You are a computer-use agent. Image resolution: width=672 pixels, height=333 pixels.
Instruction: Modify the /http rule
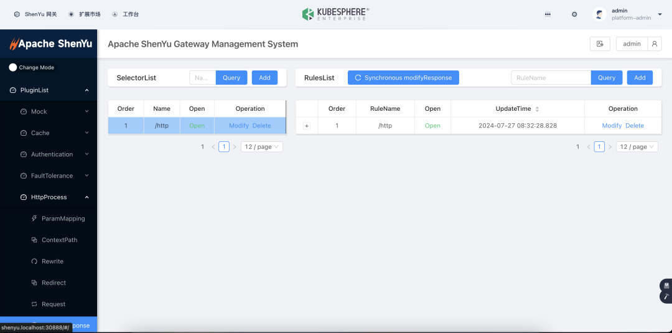click(x=612, y=126)
